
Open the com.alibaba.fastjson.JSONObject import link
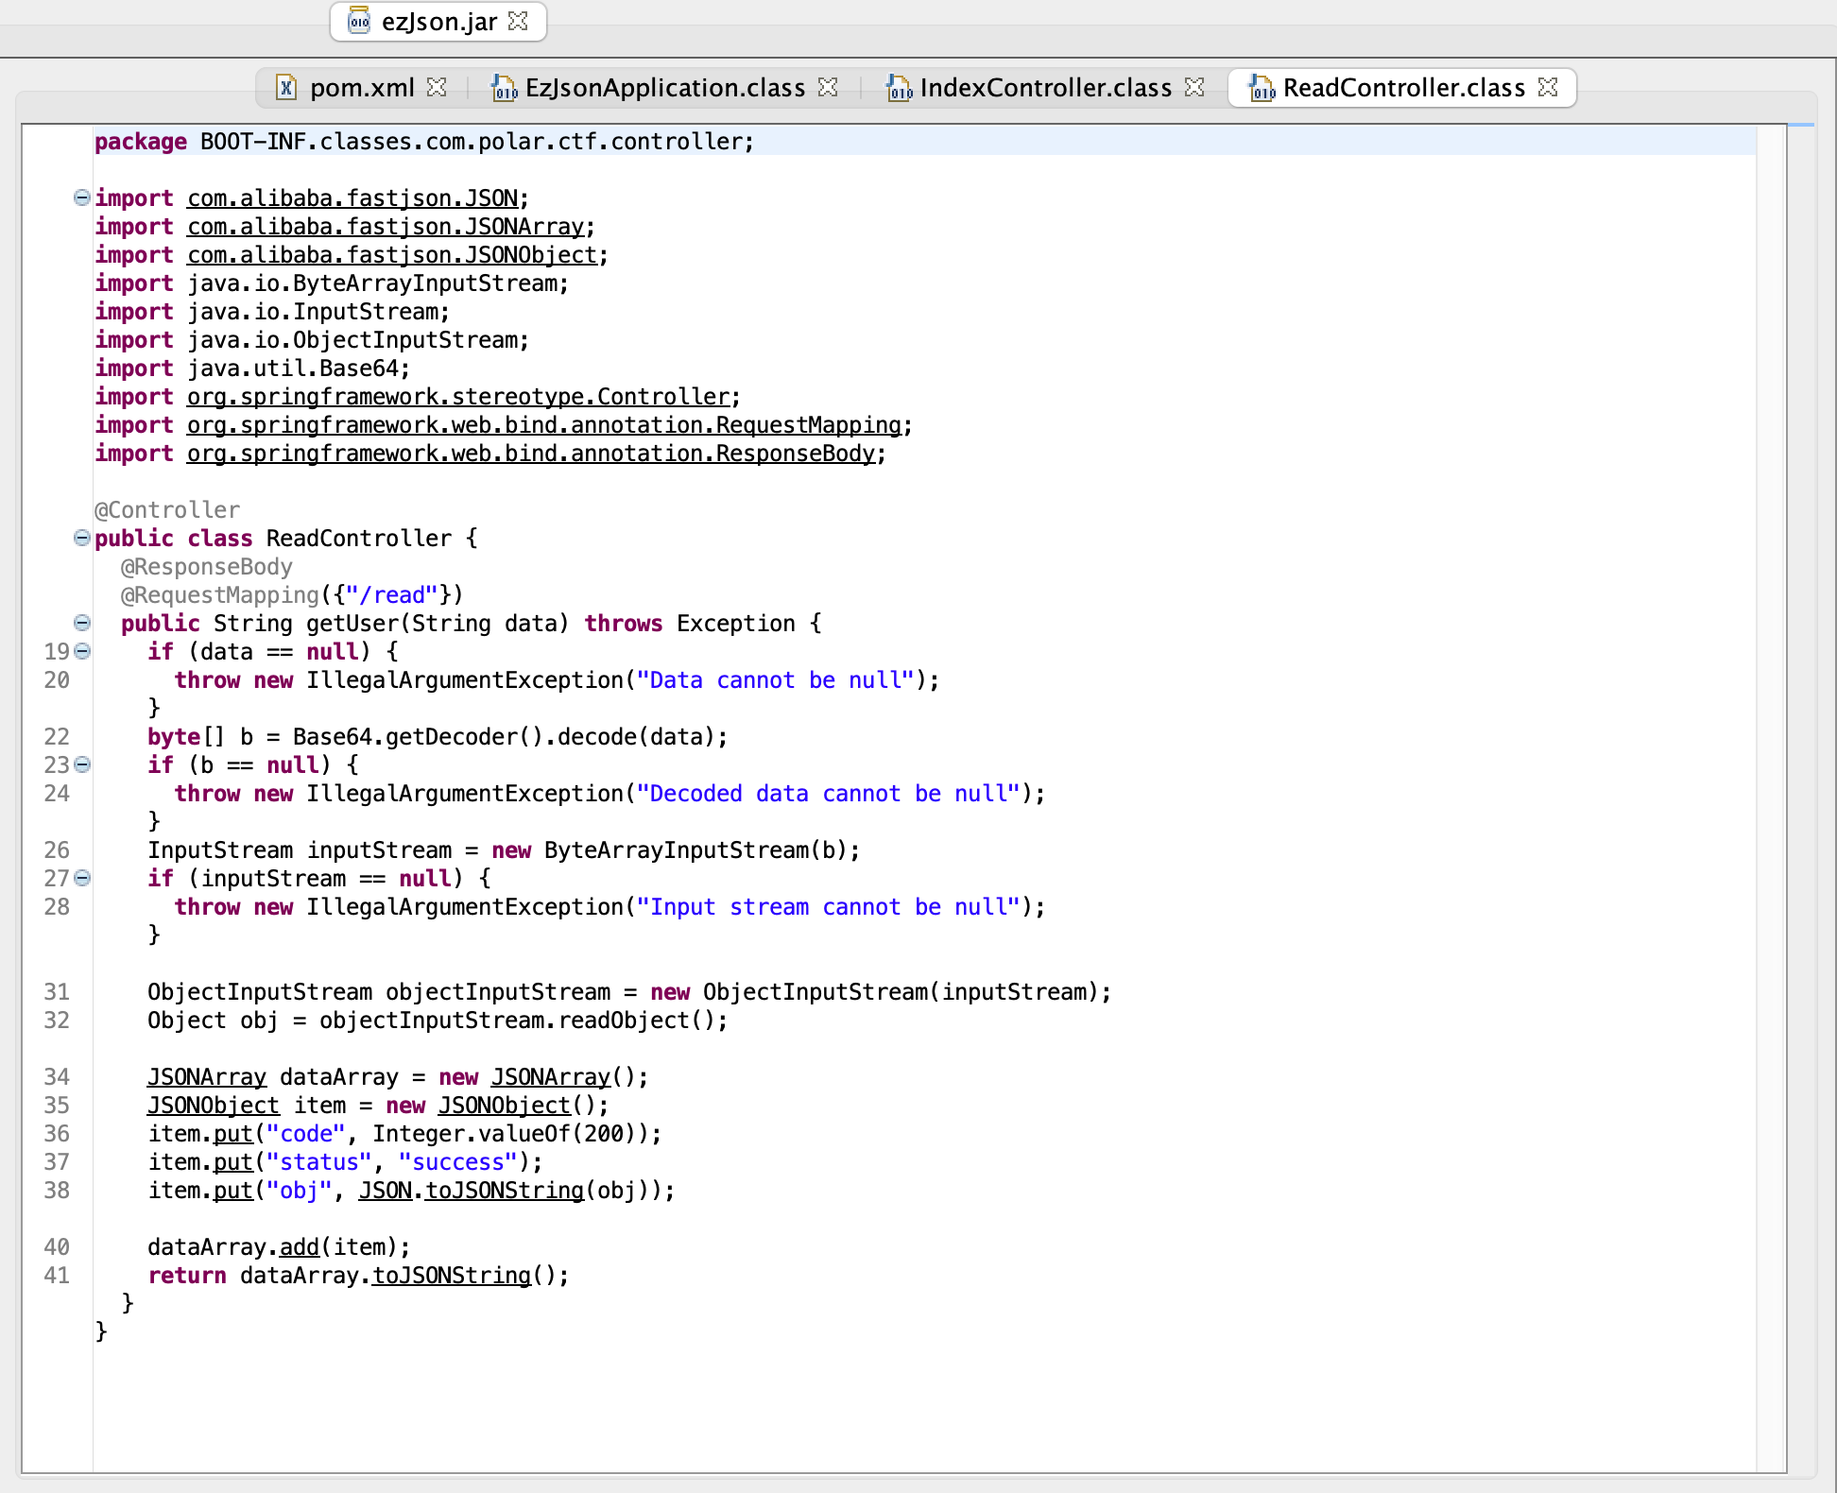[x=392, y=255]
